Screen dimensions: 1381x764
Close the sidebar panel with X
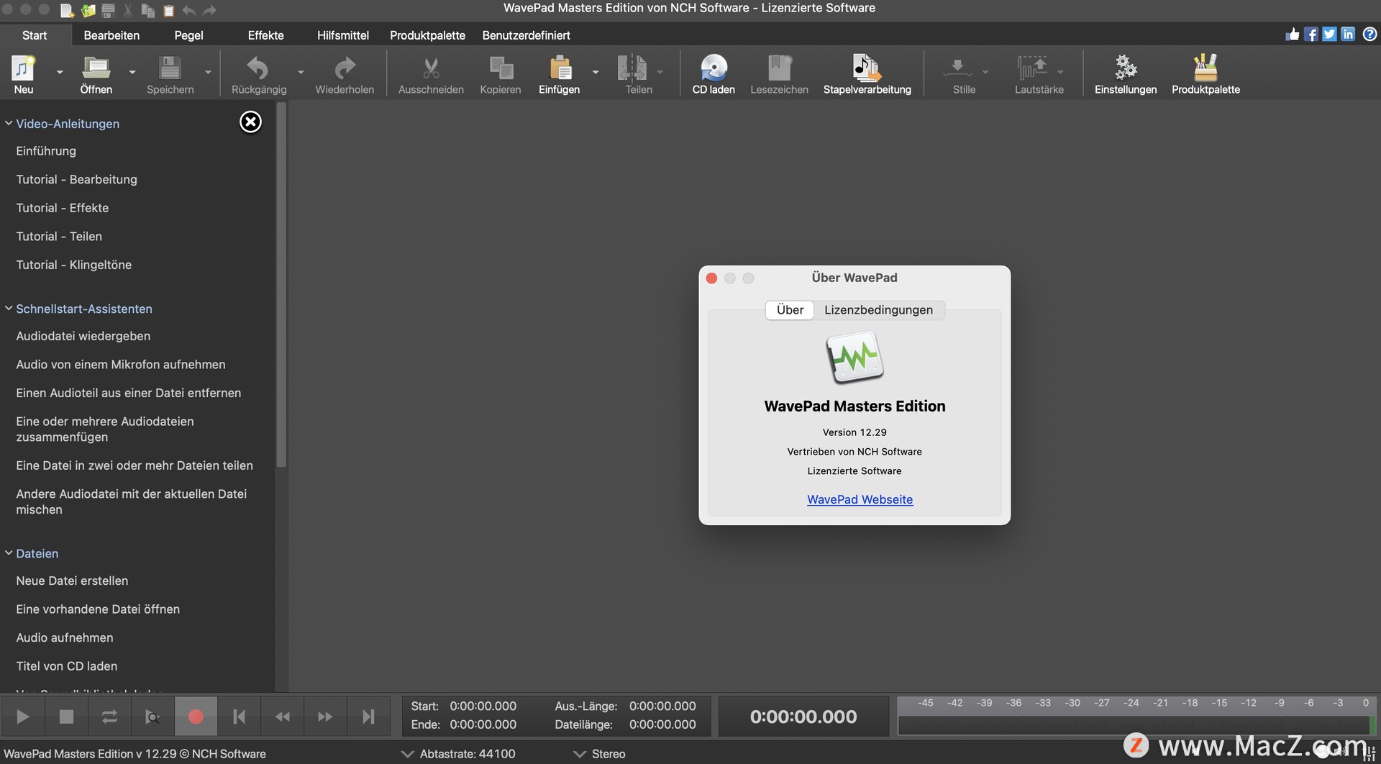(x=250, y=122)
